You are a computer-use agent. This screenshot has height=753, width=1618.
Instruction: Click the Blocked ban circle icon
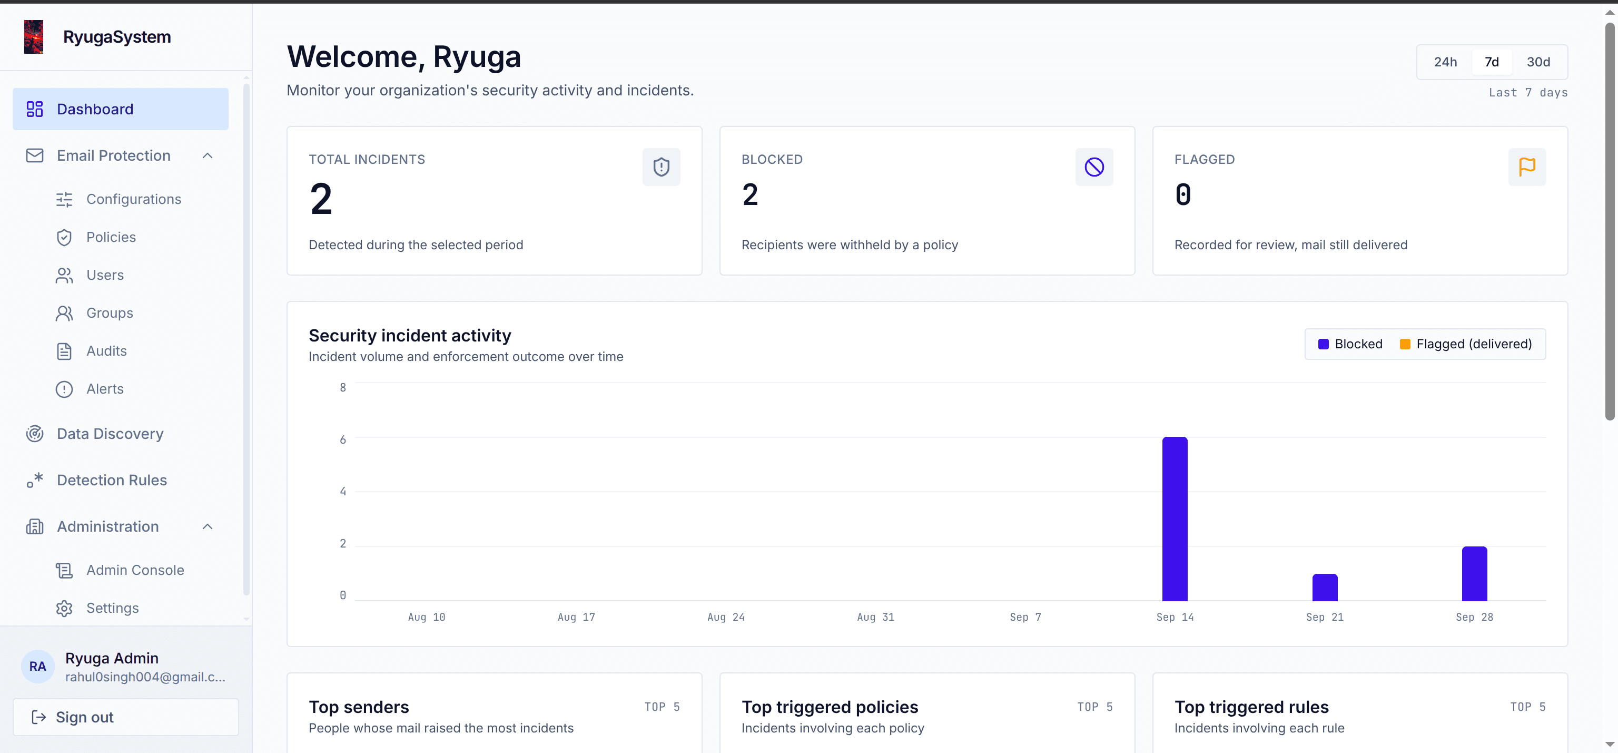pos(1093,167)
